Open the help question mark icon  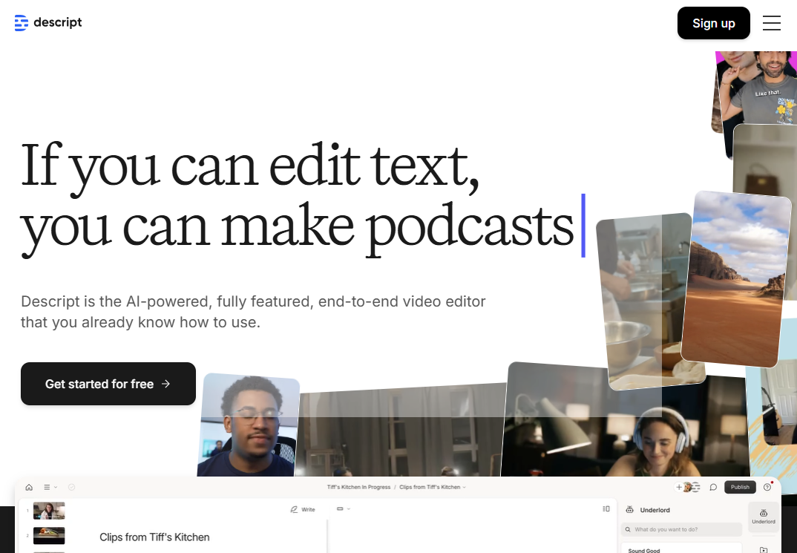pyautogui.click(x=767, y=488)
